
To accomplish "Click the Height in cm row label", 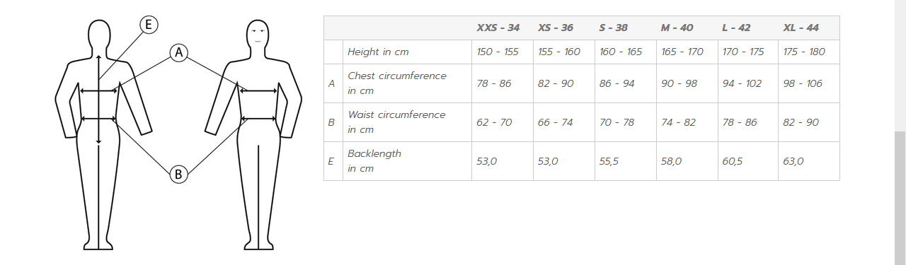I will pos(378,52).
